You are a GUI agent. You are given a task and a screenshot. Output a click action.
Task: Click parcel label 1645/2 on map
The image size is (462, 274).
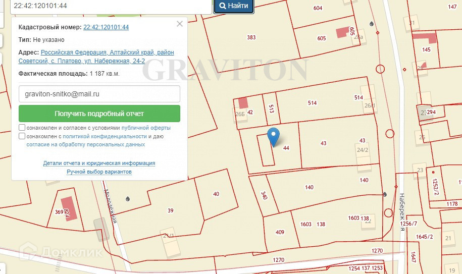425,237
